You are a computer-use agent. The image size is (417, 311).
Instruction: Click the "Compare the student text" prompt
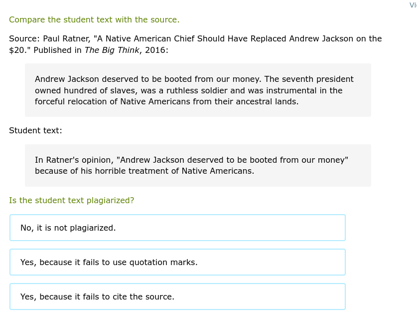(x=94, y=19)
